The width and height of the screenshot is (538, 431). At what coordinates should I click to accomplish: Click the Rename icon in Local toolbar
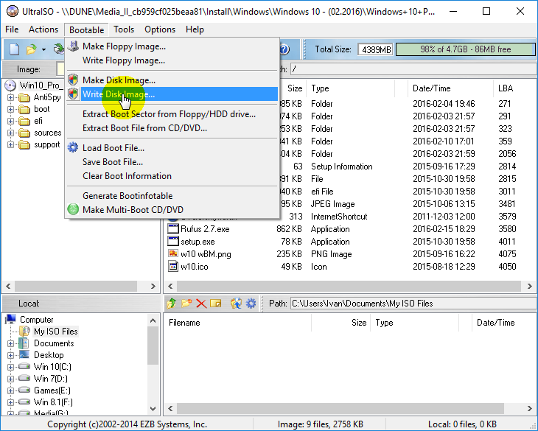tap(216, 304)
